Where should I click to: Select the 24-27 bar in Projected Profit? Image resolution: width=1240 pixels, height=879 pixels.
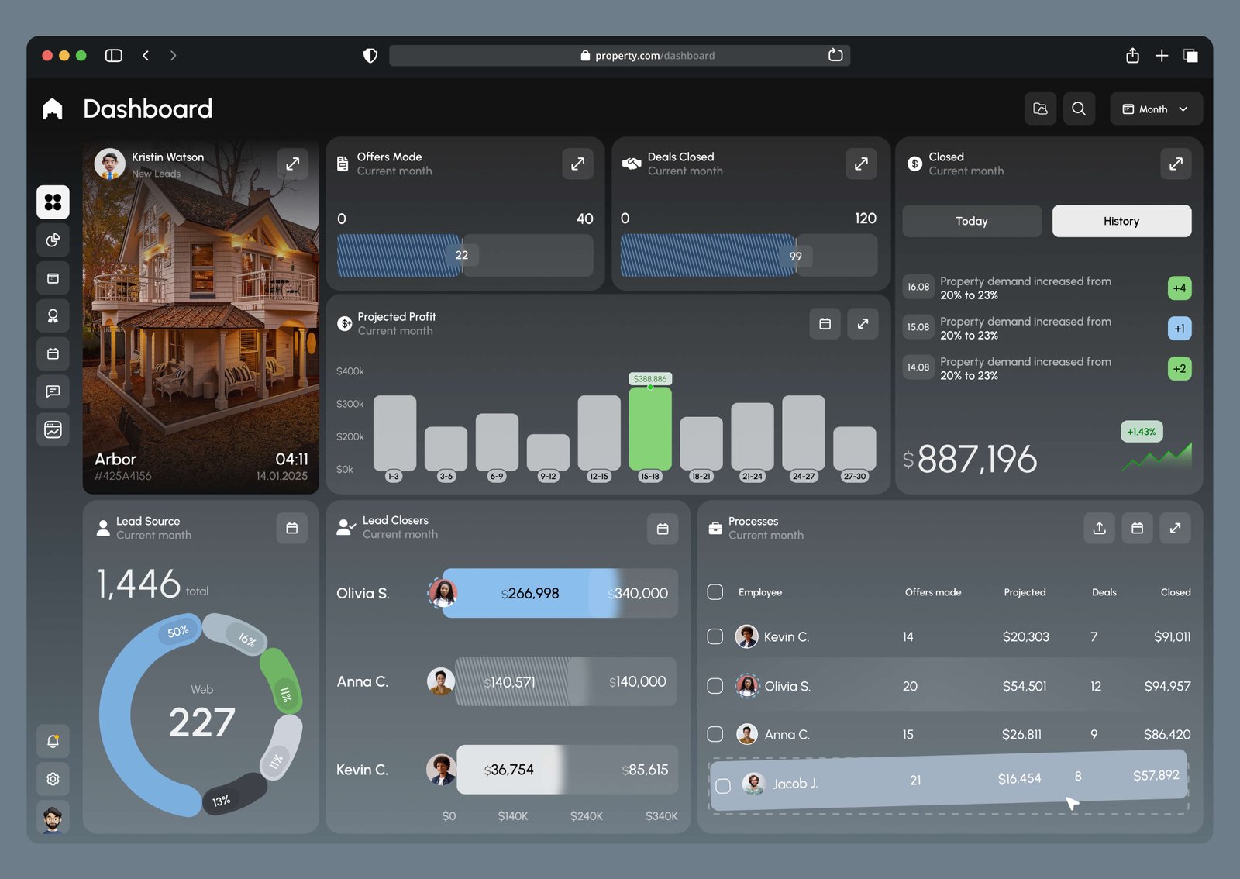pyautogui.click(x=804, y=433)
